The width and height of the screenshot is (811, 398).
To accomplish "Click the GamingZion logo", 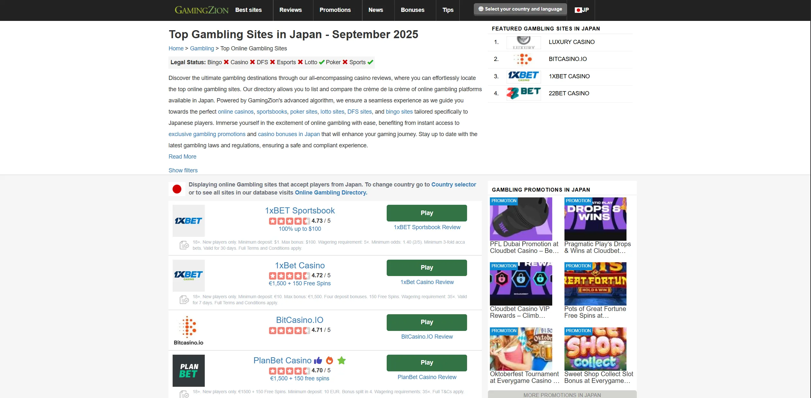I will (x=202, y=10).
